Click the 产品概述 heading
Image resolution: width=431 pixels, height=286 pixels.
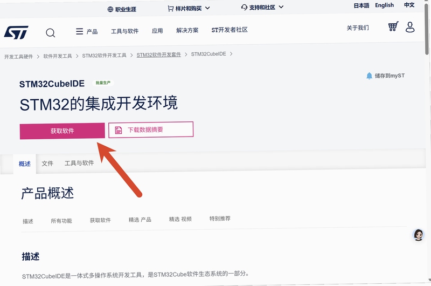47,193
